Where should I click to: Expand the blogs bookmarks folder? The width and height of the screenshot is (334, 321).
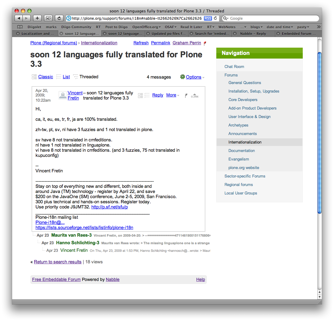256,27
